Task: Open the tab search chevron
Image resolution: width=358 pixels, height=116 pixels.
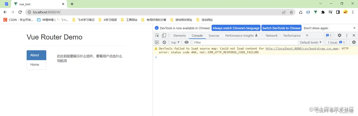Action: [321, 4]
